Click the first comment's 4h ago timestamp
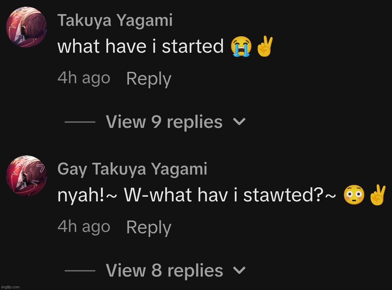Viewport: 392px width, 290px height. coord(84,79)
